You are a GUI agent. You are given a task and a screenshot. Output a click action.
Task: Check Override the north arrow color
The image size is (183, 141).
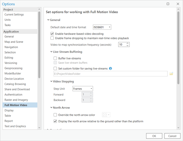[55, 115]
